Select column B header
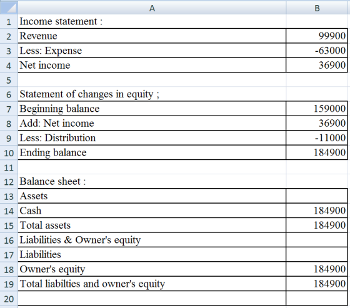Viewport: 350px width, 308px height. 317,8
